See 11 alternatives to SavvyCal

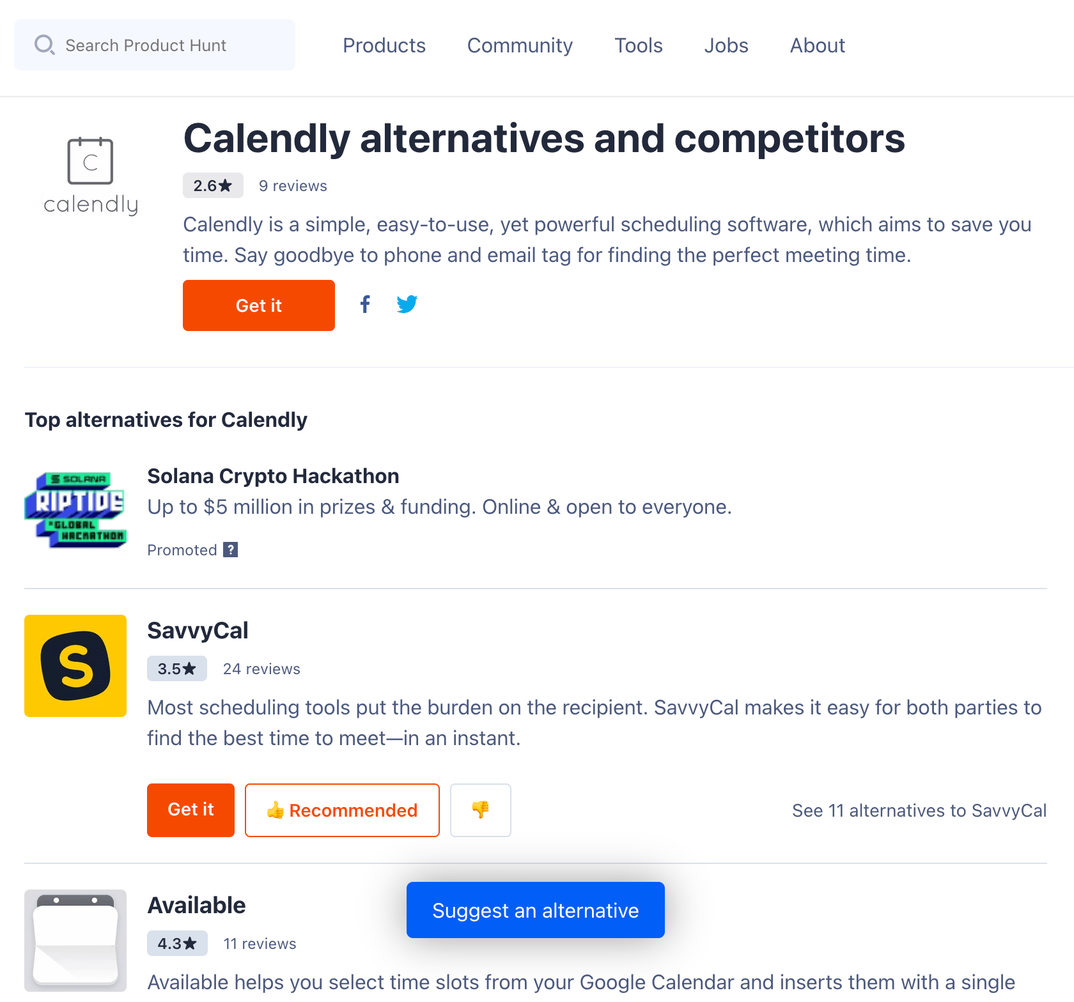(919, 810)
